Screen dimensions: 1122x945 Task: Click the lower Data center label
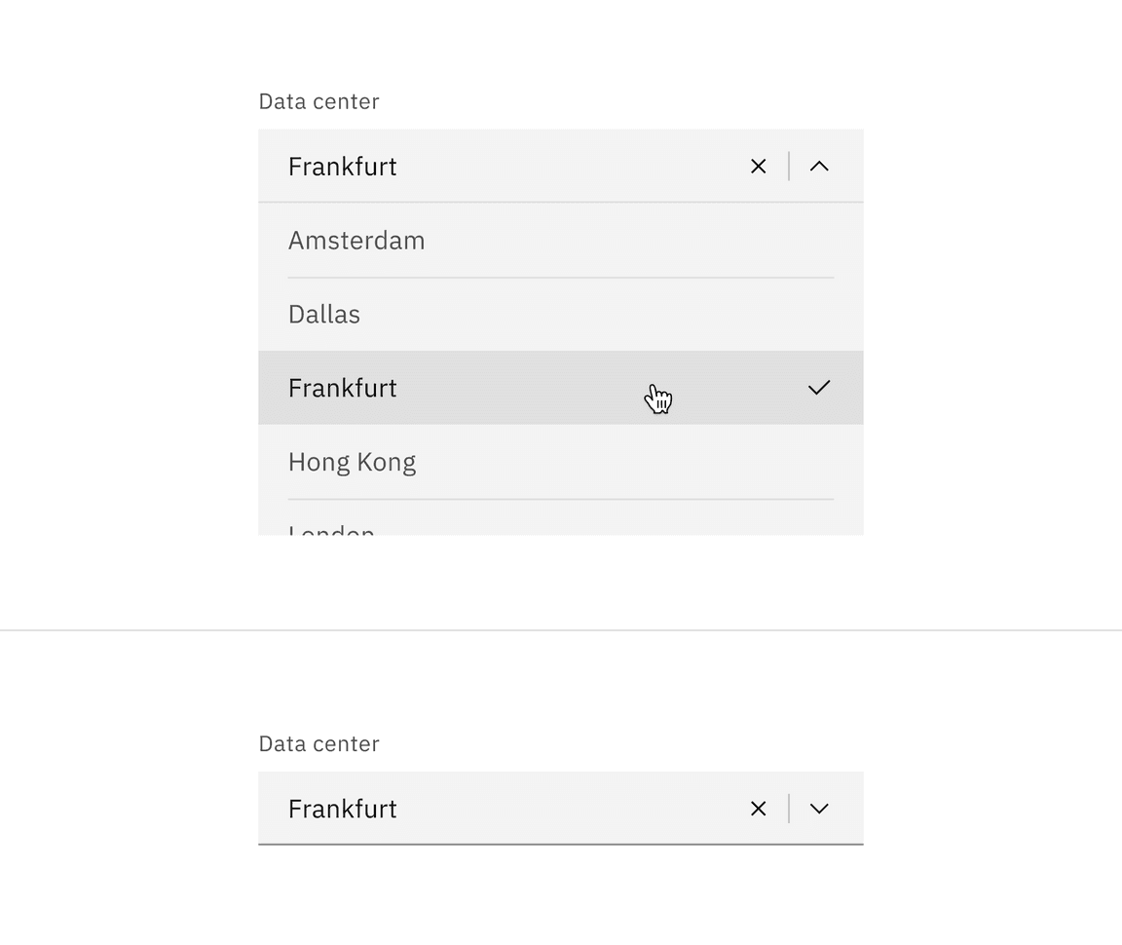click(318, 744)
